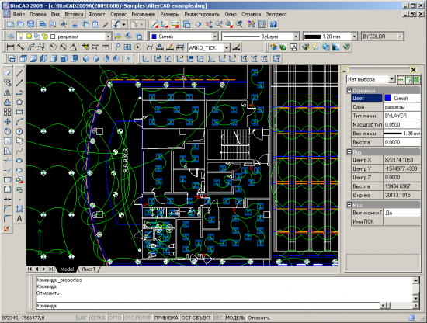
Task: Open the Нет выбора selection dropdown
Action: pyautogui.click(x=391, y=79)
